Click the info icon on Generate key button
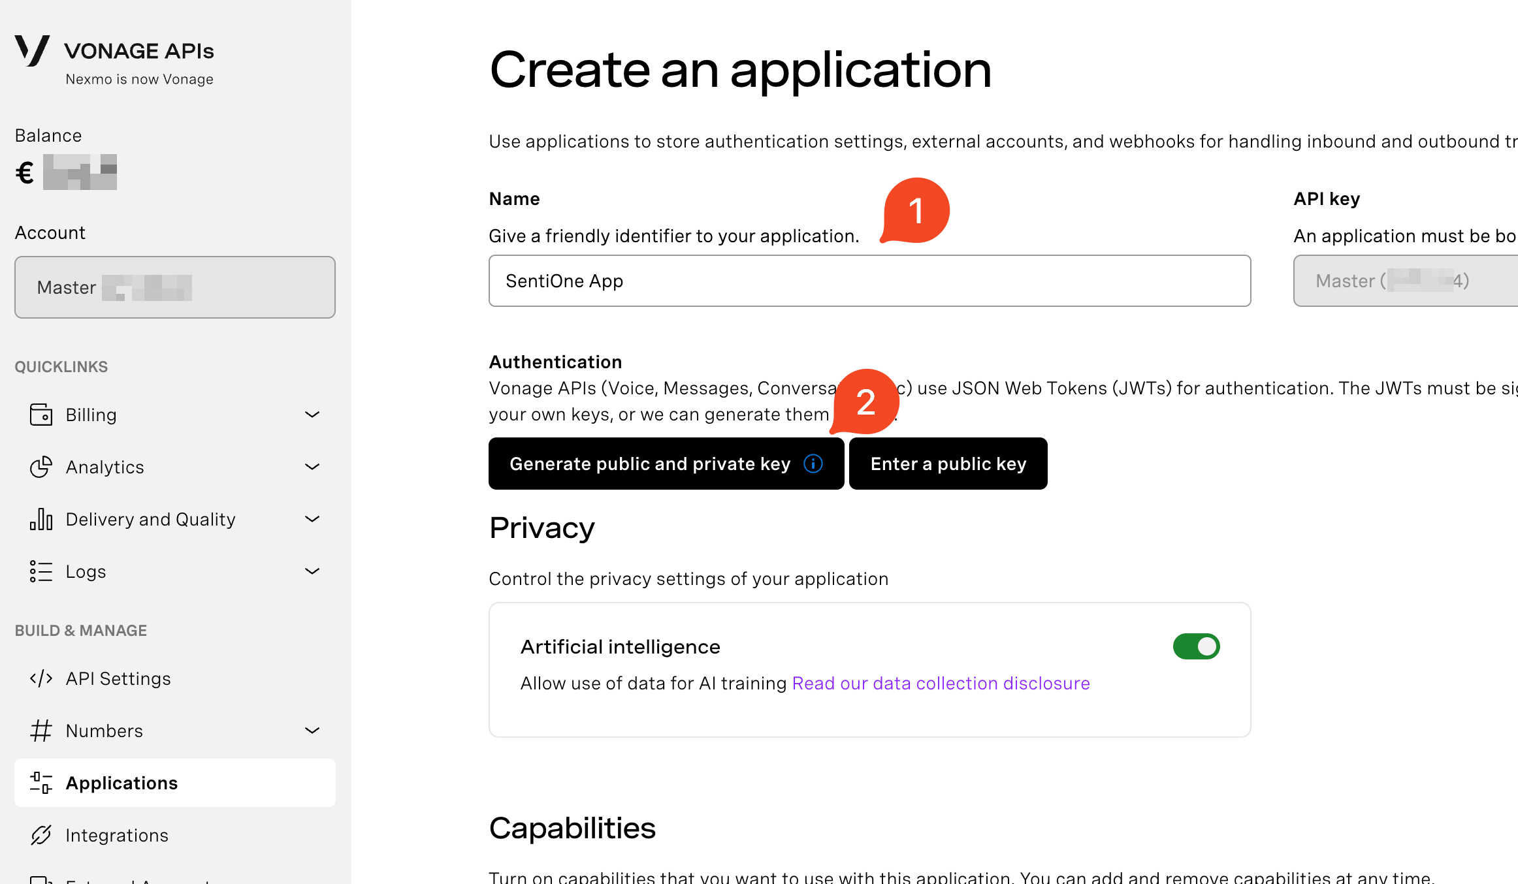This screenshot has height=884, width=1518. [813, 464]
